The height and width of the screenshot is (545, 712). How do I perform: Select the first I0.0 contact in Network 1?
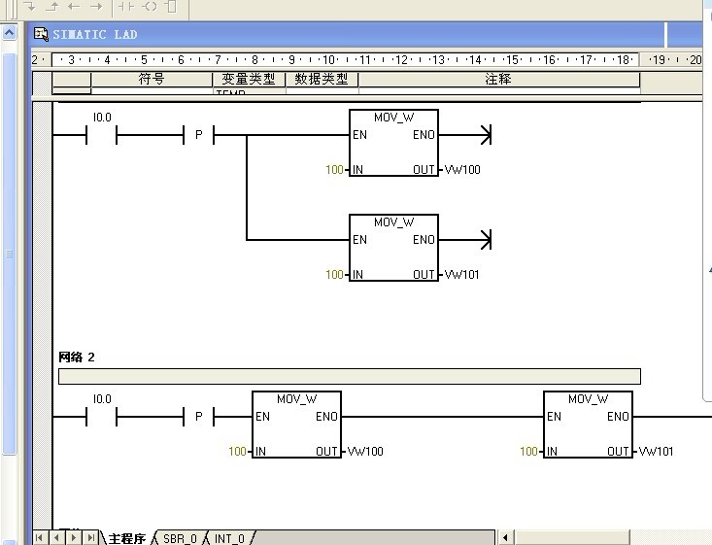tap(101, 135)
